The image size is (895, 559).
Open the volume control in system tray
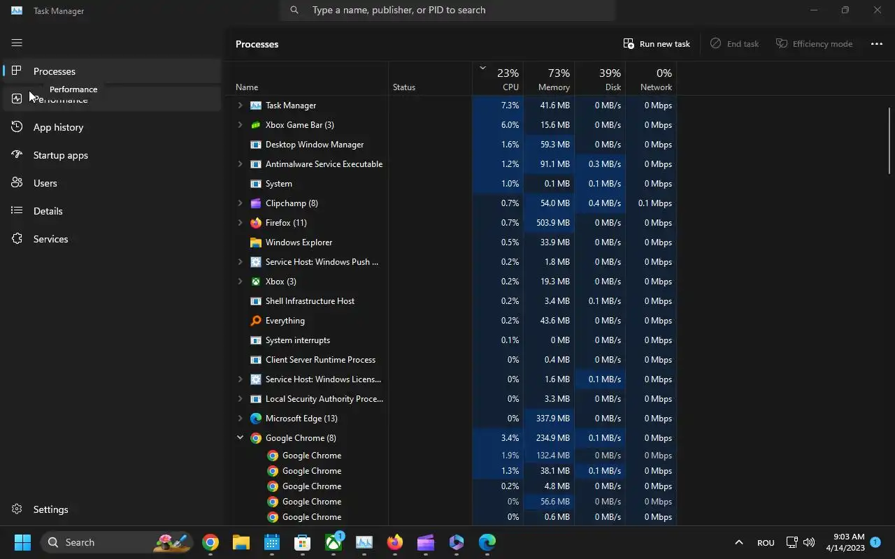[809, 542]
